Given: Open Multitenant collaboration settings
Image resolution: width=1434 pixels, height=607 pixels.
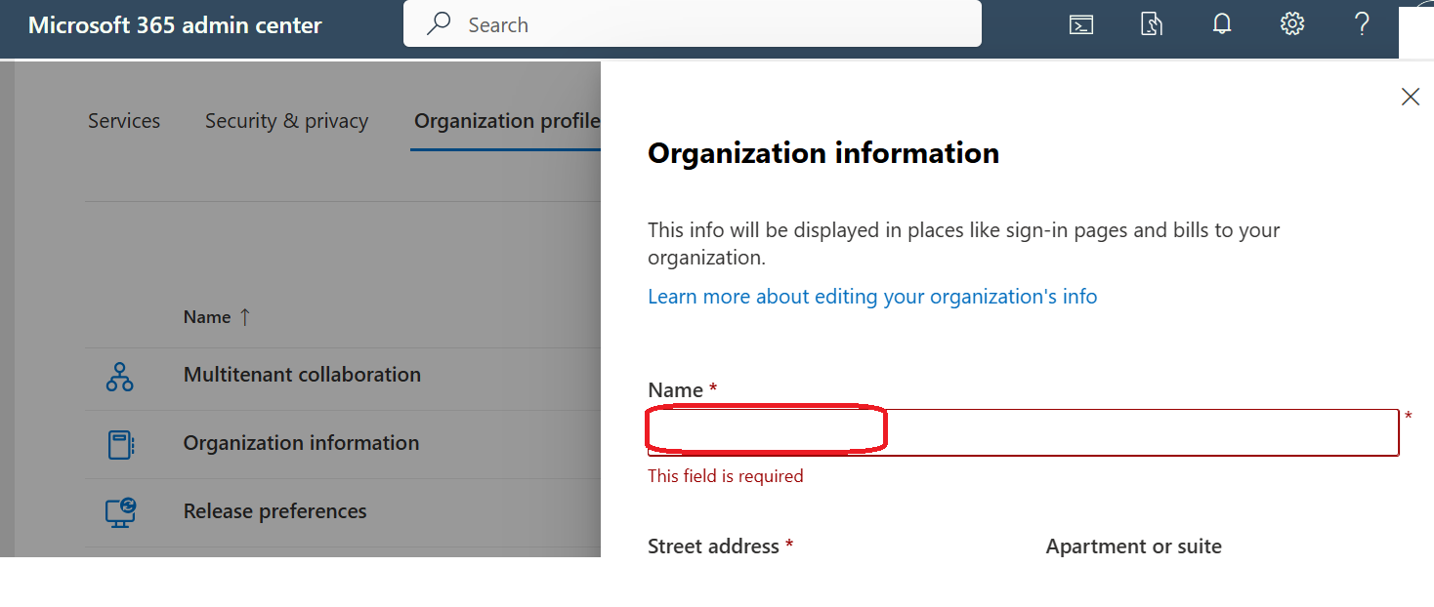Looking at the screenshot, I should click(302, 376).
